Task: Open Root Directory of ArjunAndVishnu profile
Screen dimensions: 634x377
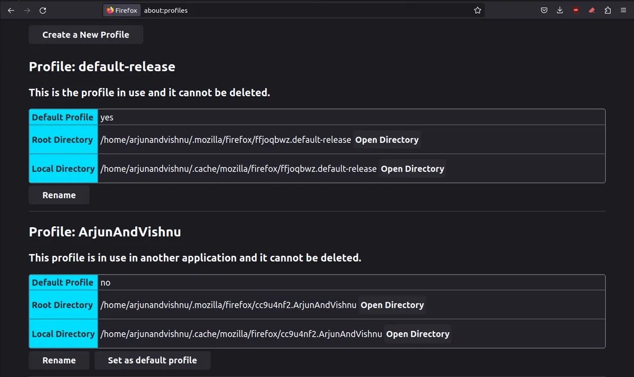Action: click(392, 305)
